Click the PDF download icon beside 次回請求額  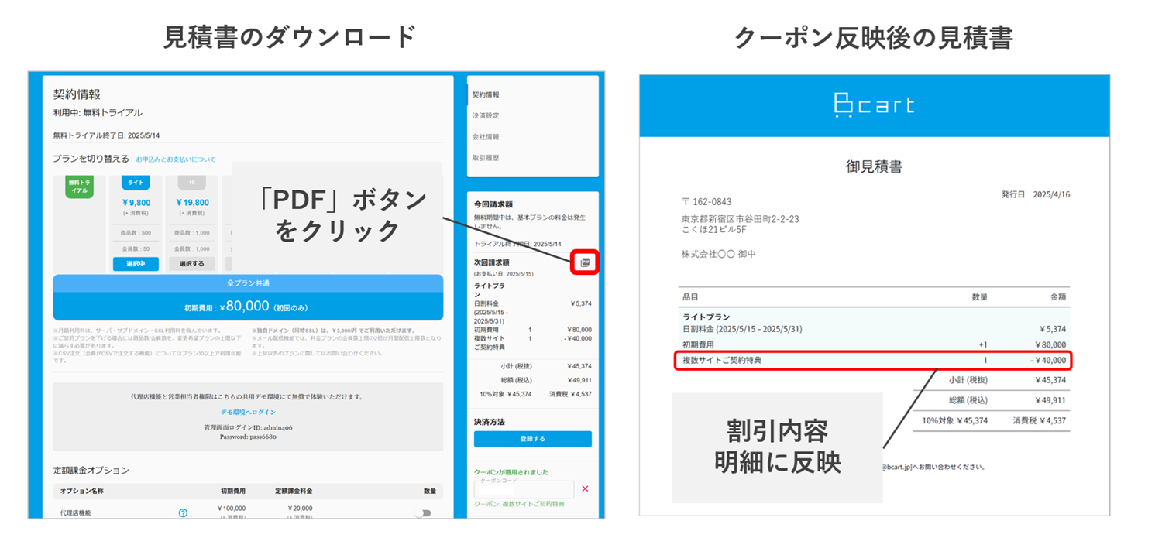(585, 262)
